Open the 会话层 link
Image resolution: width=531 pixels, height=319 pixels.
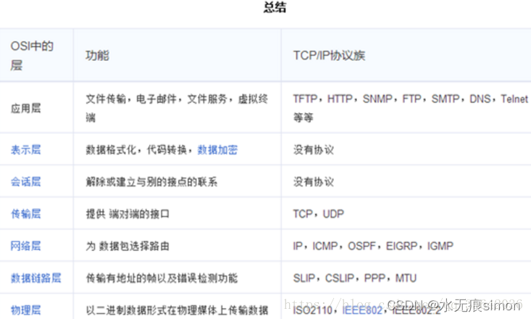(x=26, y=182)
